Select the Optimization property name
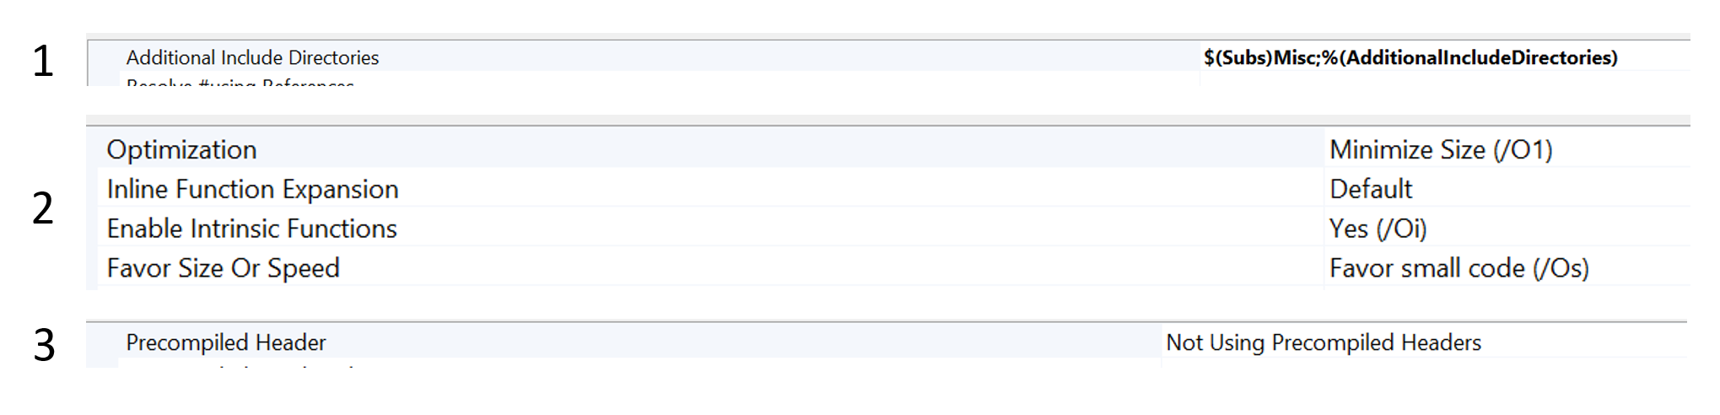1720x415 pixels. [181, 149]
